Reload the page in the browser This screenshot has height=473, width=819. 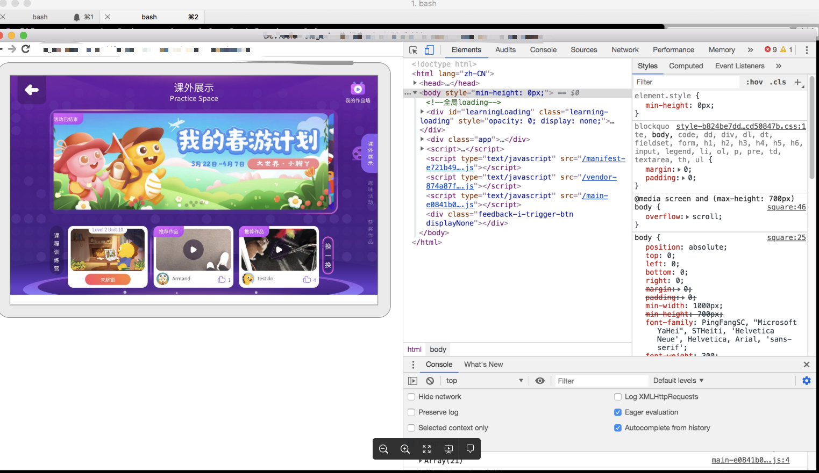26,49
